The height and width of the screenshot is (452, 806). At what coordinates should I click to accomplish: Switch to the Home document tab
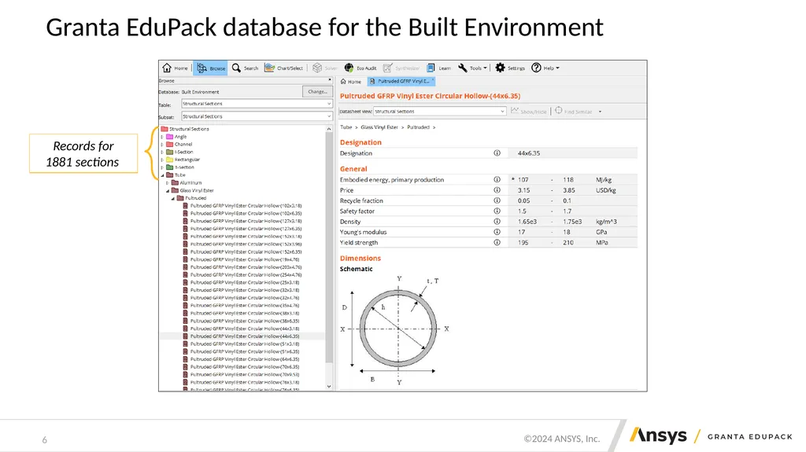[351, 81]
